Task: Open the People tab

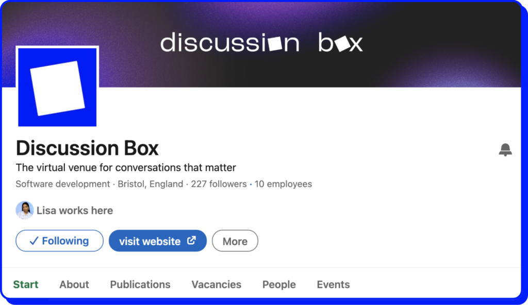Action: 279,284
